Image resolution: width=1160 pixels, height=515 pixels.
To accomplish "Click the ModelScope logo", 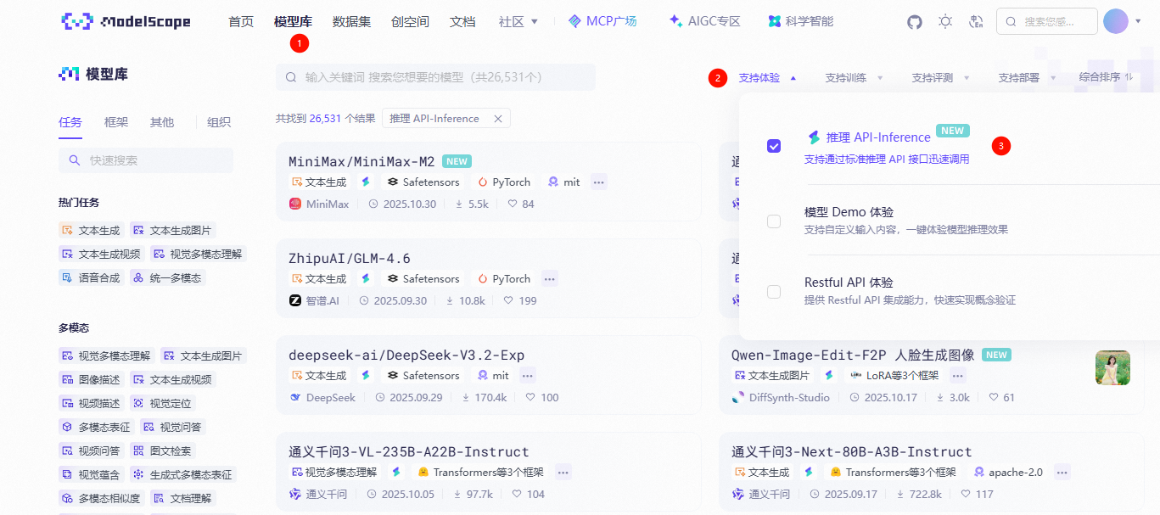I will [126, 21].
